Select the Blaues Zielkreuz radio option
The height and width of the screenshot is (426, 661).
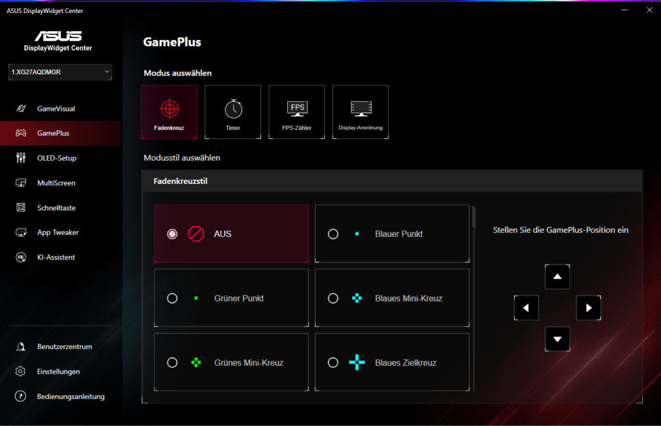pos(333,362)
